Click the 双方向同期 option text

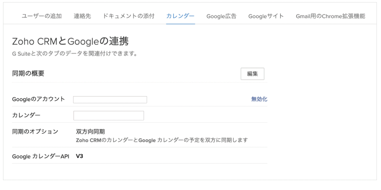click(x=90, y=132)
